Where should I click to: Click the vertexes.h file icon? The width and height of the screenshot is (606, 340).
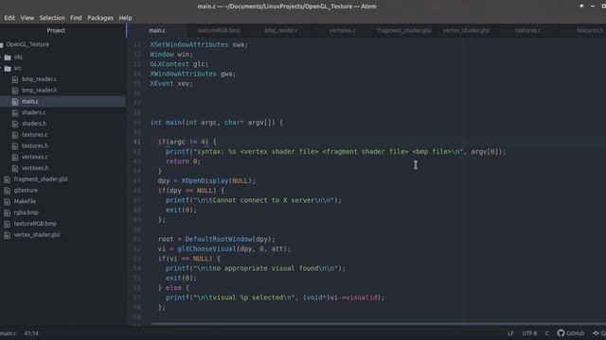(x=15, y=168)
